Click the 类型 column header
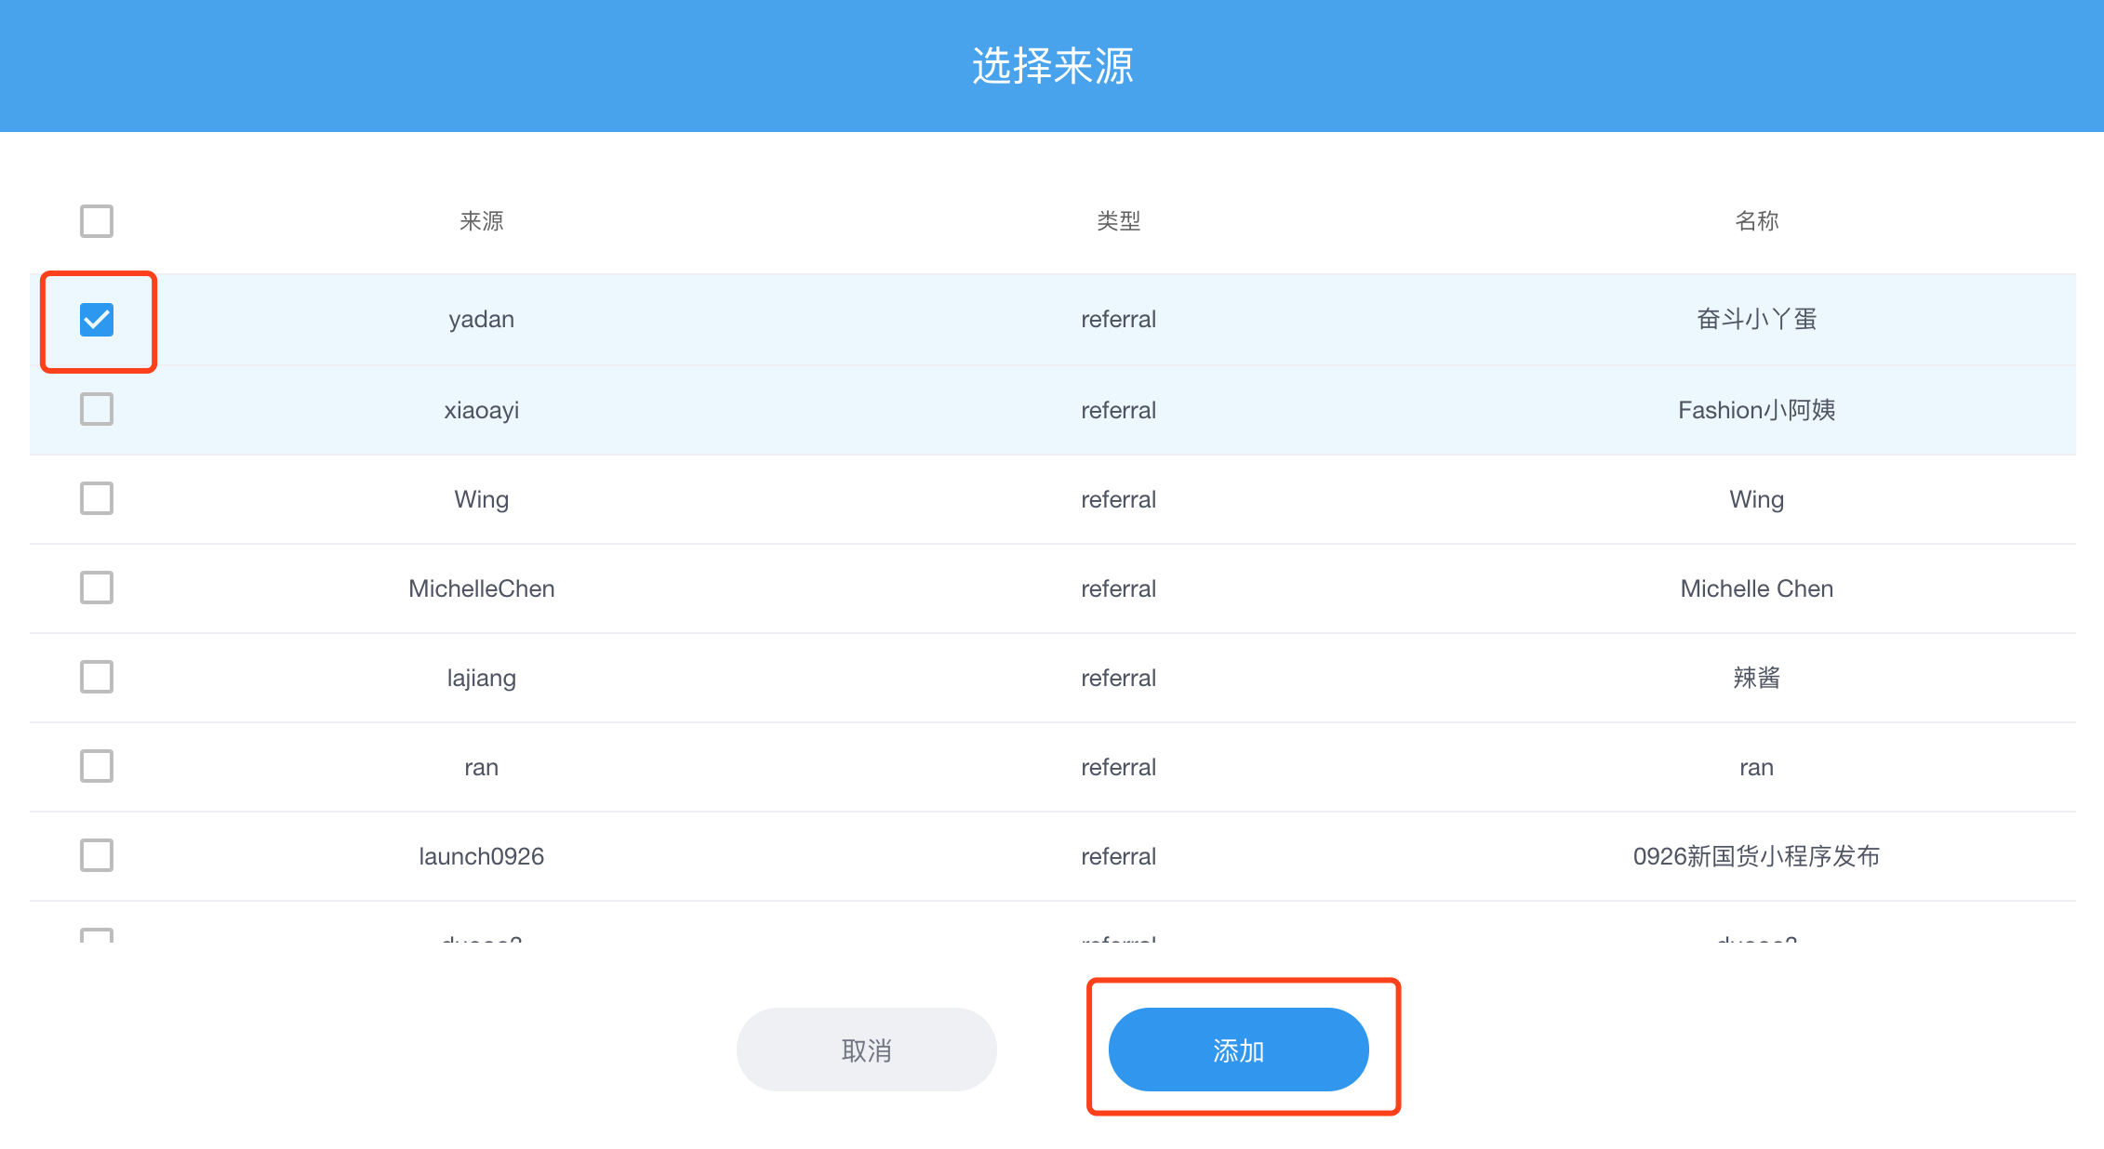Image resolution: width=2104 pixels, height=1149 pixels. 1119,221
